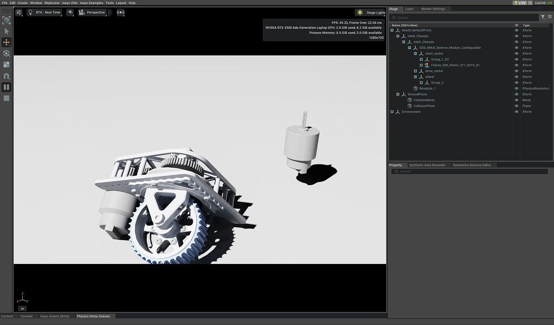Viewport: 554px width, 325px height.
Task: Switch to the Layer tab
Action: tap(410, 9)
